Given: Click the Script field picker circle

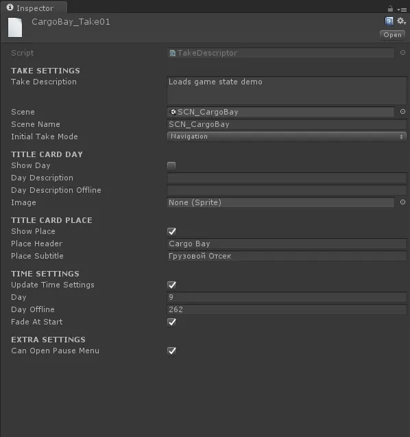Looking at the screenshot, I should 402,53.
